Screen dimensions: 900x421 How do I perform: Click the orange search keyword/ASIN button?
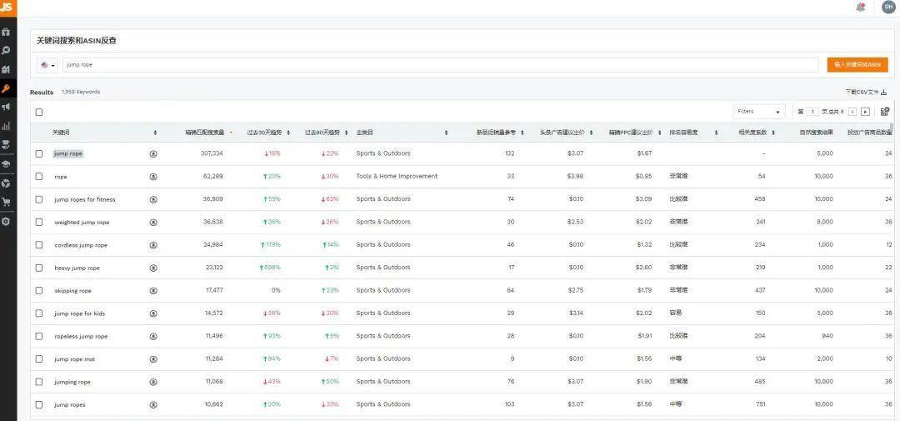click(857, 64)
